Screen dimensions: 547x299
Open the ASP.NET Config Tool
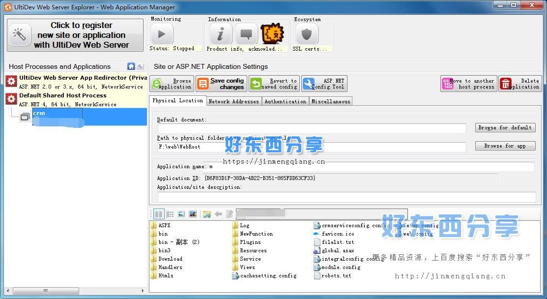[x=324, y=84]
